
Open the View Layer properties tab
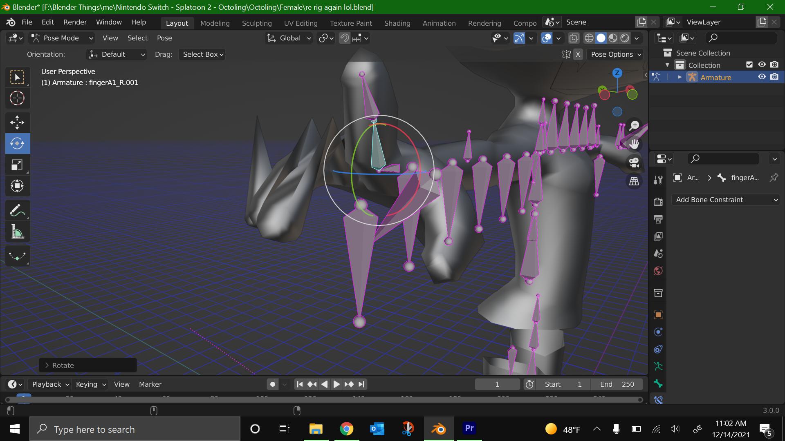click(658, 236)
